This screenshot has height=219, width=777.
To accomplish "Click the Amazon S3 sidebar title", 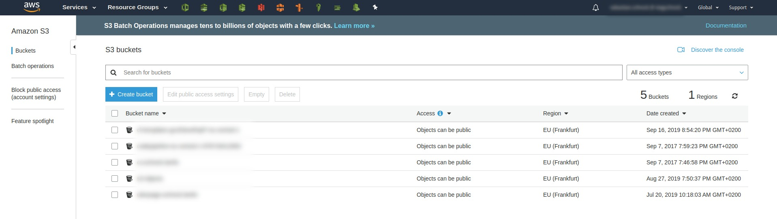I will 30,31.
